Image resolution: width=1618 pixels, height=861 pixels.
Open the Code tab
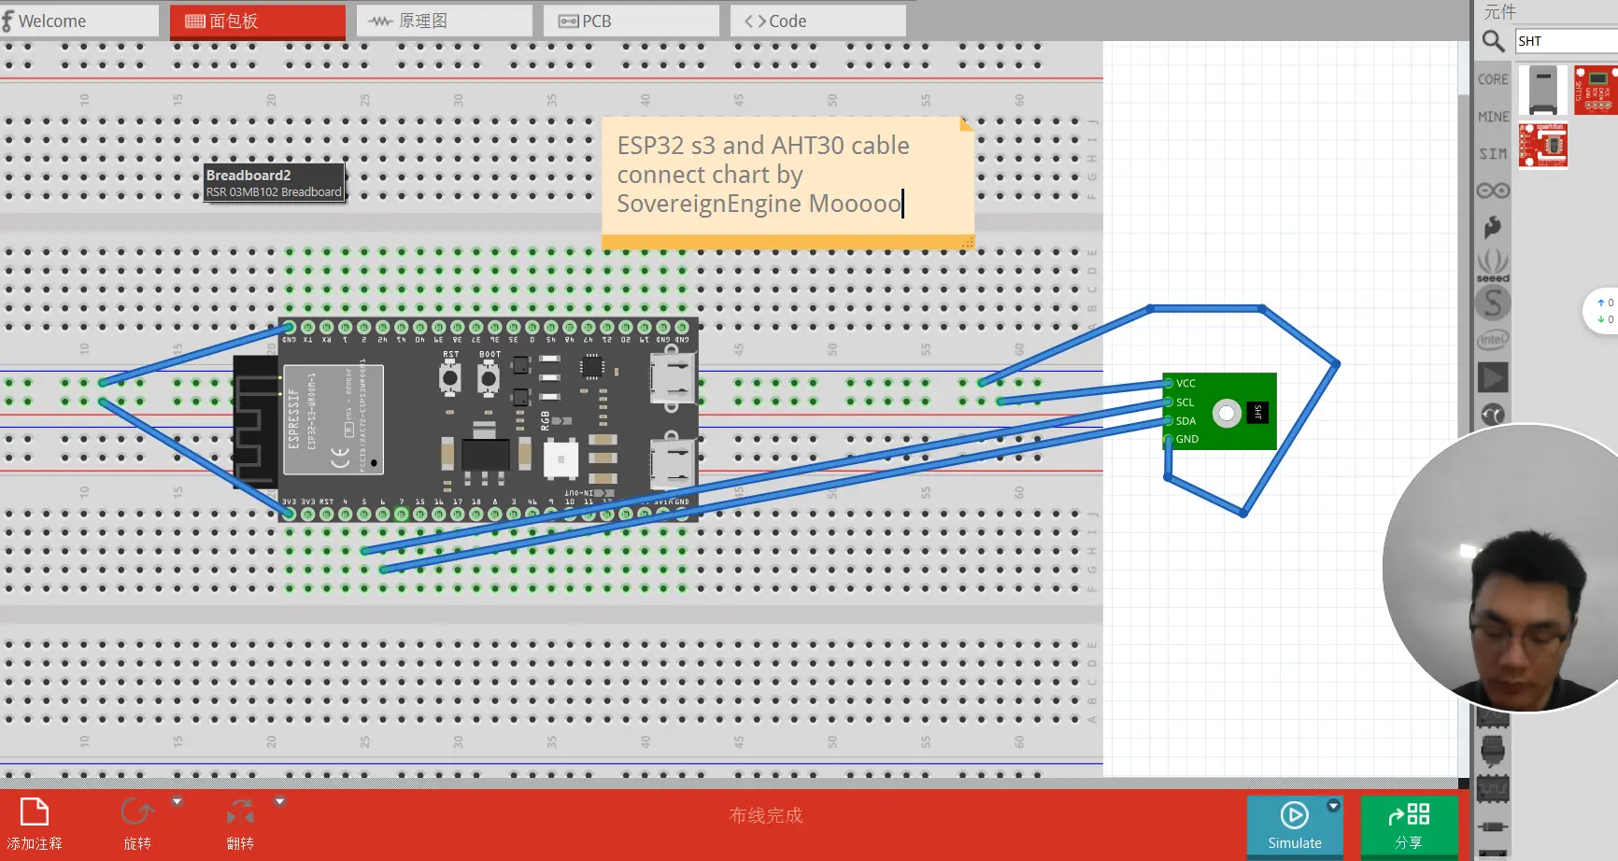(x=818, y=21)
